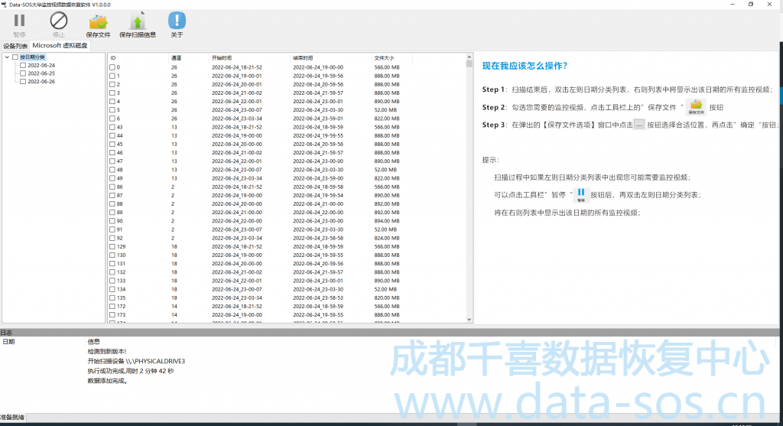Sort by the 通道 column header
Image resolution: width=783 pixels, height=426 pixels.
tap(188, 58)
